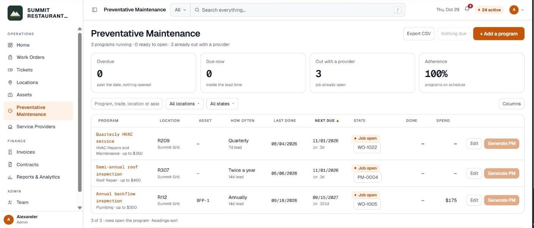
Task: Click the sidebar scrollbar thumb
Action: (x=80, y=112)
